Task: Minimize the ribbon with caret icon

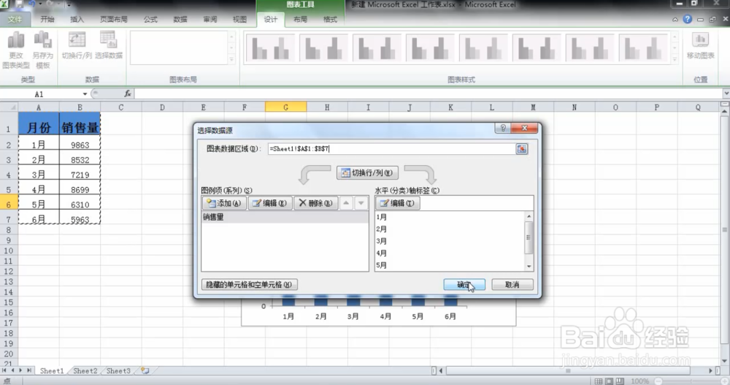Action: [675, 20]
